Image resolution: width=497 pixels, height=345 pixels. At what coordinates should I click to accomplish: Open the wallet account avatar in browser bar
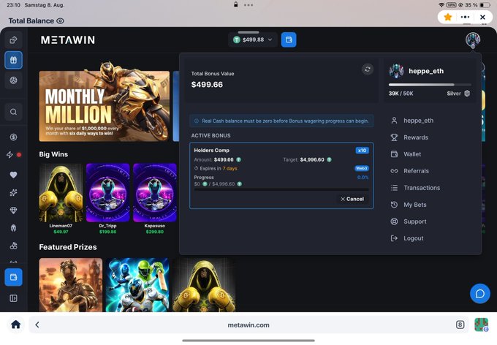[x=481, y=325]
